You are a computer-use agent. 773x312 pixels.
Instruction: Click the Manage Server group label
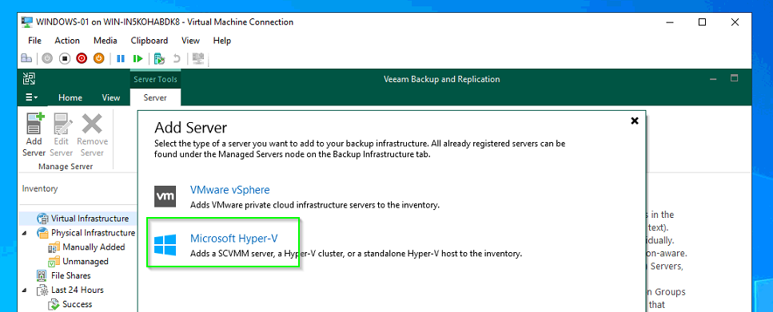[x=66, y=166]
